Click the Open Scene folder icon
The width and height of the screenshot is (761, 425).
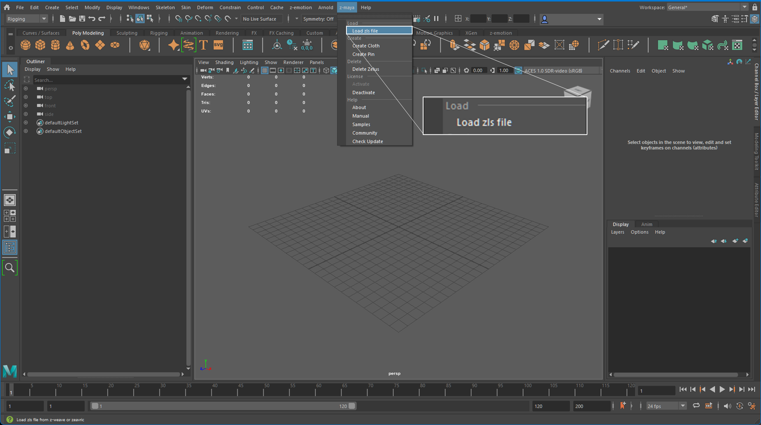pos(72,19)
